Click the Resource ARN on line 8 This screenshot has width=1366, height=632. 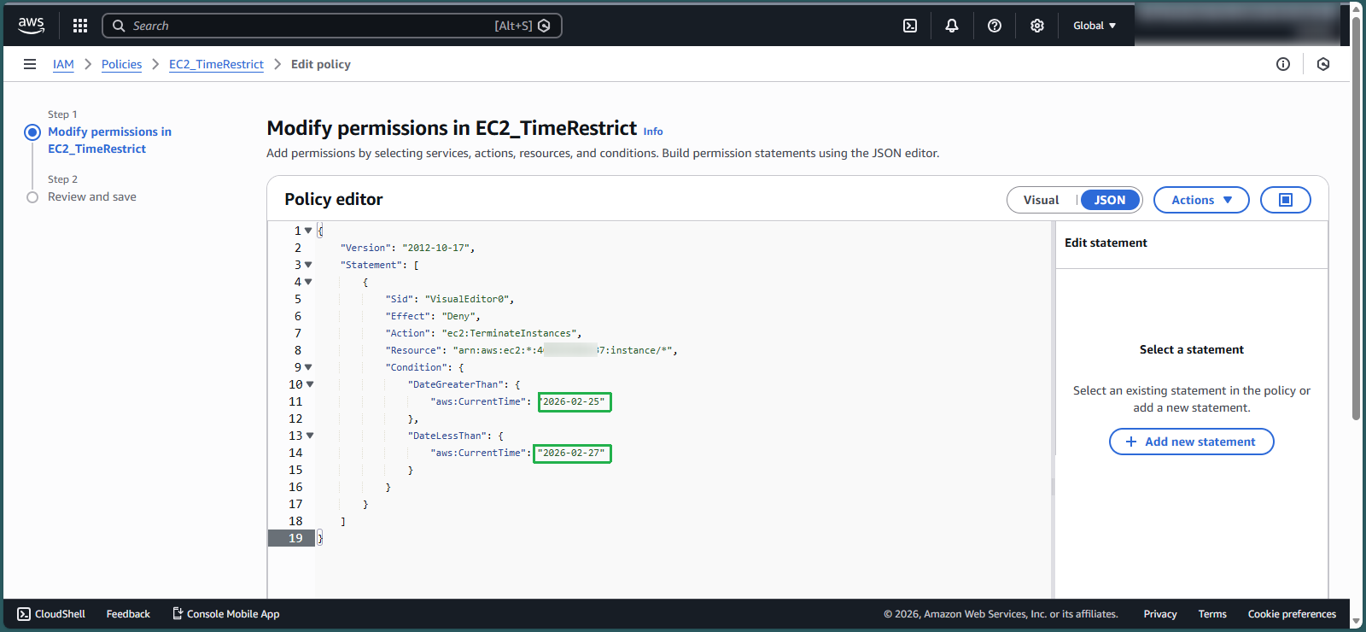coord(563,350)
